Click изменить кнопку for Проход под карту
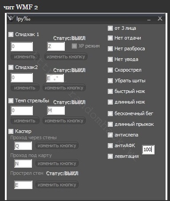Screen dimensions: 170x201 (x=57, y=163)
